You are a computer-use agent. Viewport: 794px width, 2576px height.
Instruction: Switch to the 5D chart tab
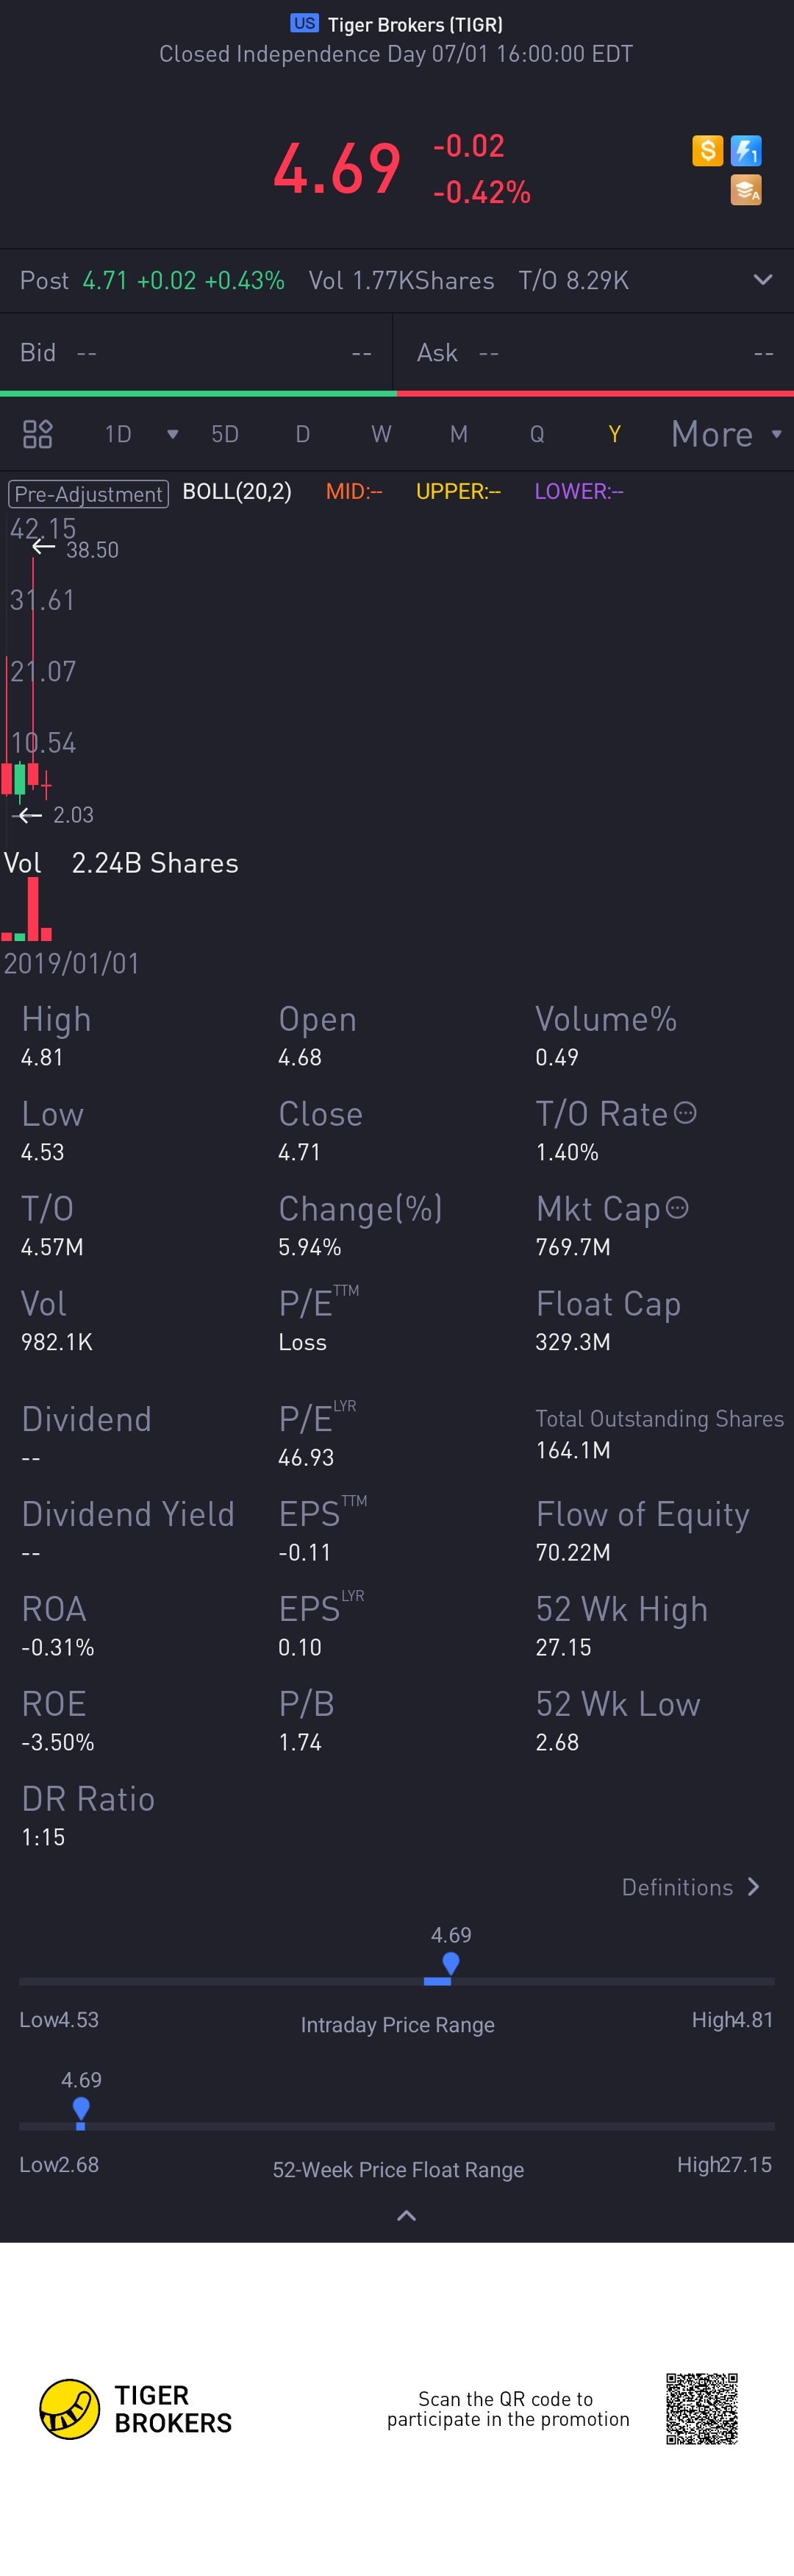[x=225, y=434]
